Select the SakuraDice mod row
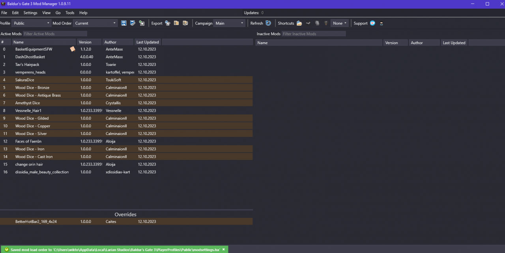Viewport: 505px width, 253px height. tap(126, 80)
